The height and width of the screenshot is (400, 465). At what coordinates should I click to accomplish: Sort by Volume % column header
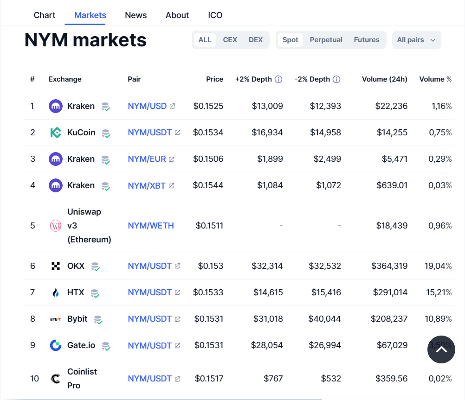pyautogui.click(x=435, y=79)
